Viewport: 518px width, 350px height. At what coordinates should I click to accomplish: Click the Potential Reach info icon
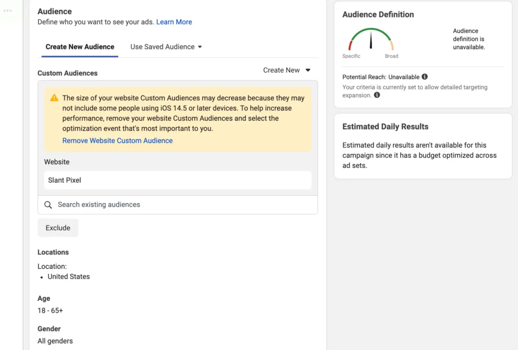[425, 77]
